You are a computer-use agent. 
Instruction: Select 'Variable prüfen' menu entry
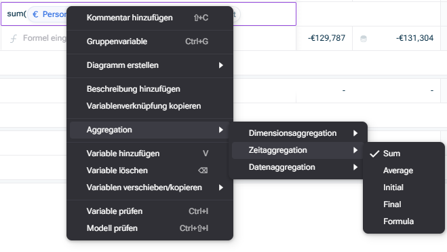tap(150, 211)
